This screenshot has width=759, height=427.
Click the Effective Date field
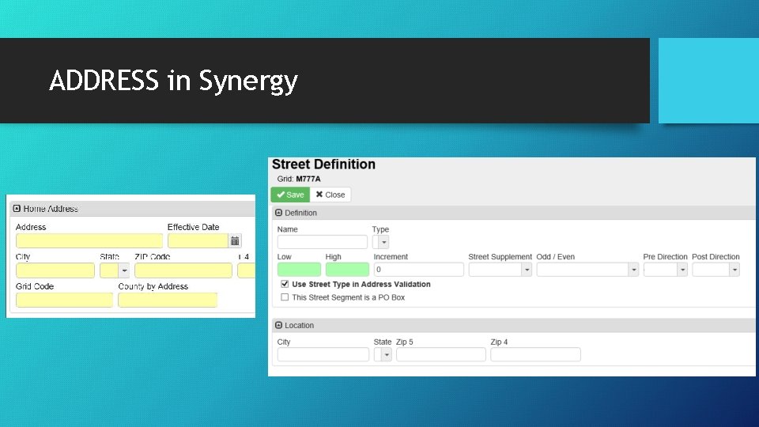pos(198,240)
